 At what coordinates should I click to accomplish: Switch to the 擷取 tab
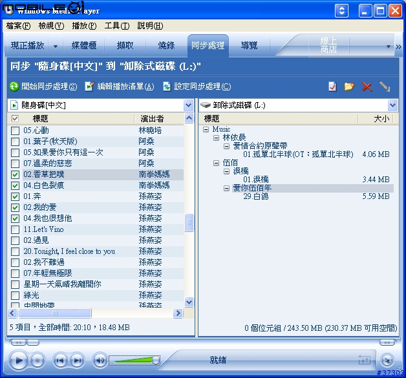[125, 45]
